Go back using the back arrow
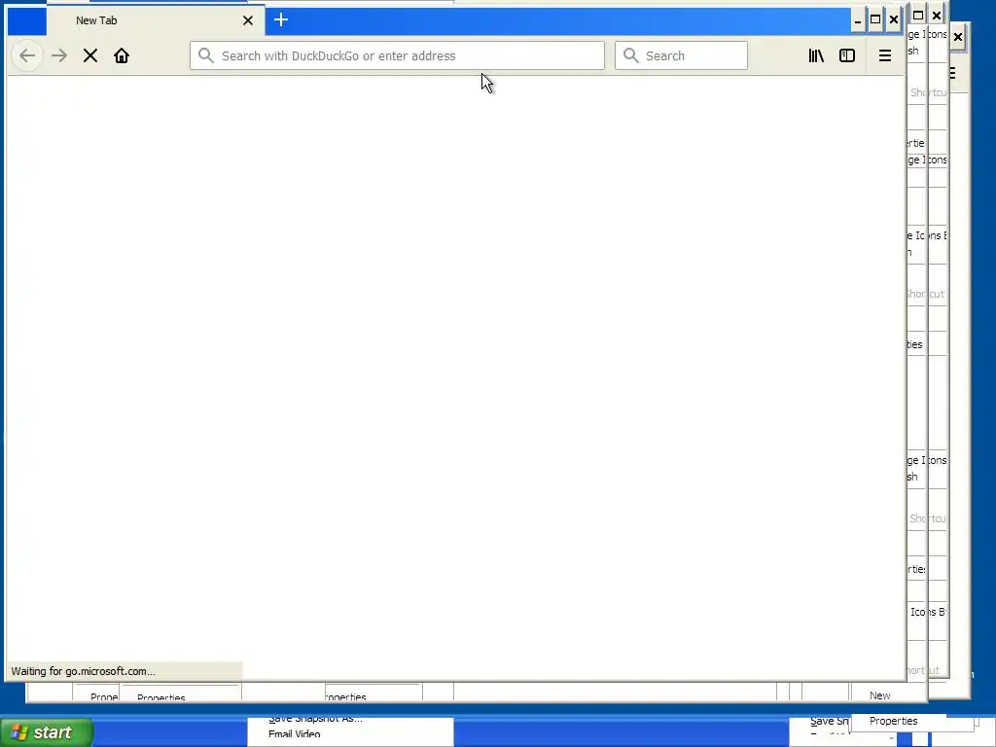Screen dimensions: 996x747 pyautogui.click(x=27, y=55)
